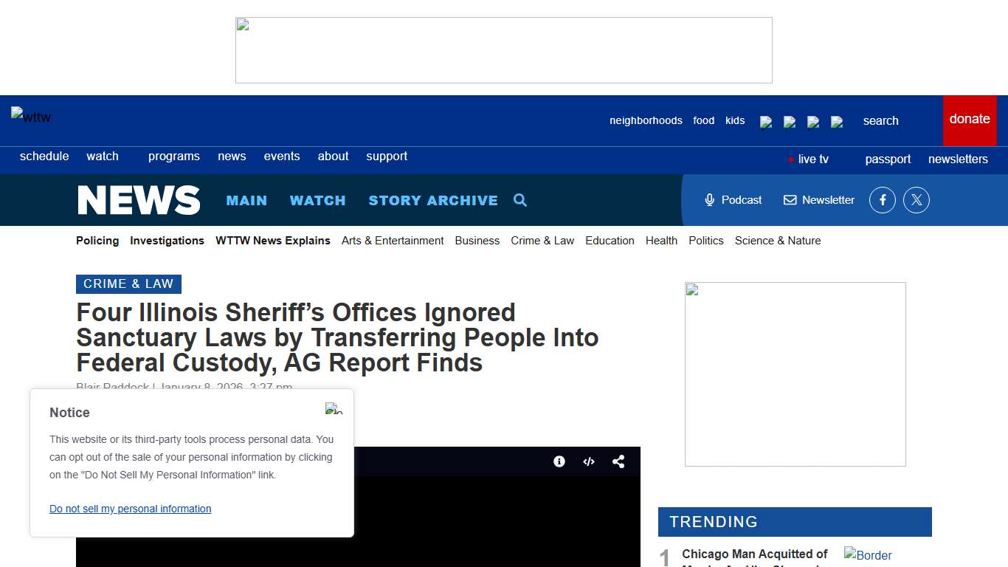Screen dimensions: 1008x567
Task: Select the MAIN tab in news navigation
Action: coord(246,200)
